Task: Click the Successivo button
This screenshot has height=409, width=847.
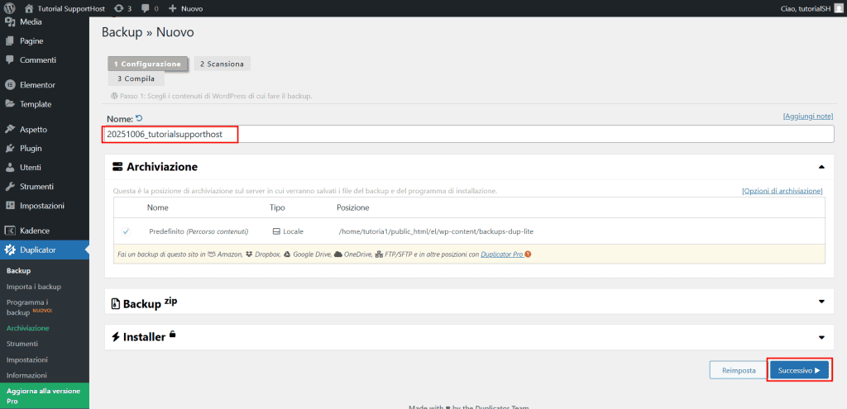Action: click(799, 371)
